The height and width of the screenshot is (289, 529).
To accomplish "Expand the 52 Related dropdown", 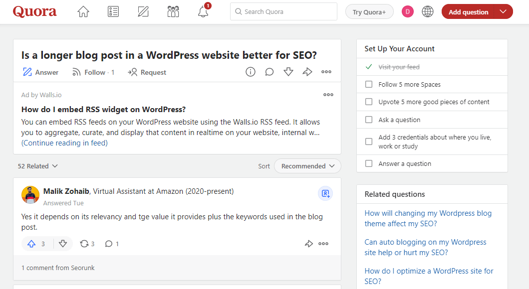I will pos(38,166).
